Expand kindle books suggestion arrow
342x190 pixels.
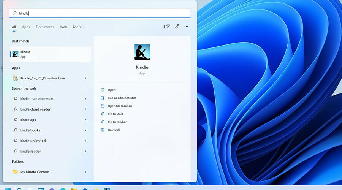(85, 130)
